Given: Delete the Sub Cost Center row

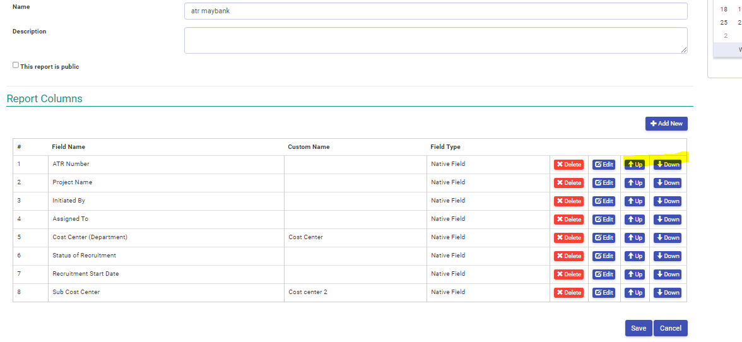Looking at the screenshot, I should tap(569, 292).
